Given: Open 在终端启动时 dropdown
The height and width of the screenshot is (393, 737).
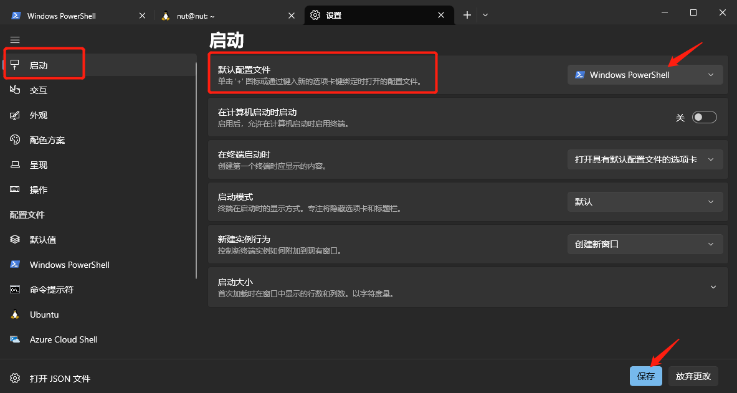Looking at the screenshot, I should coord(645,159).
